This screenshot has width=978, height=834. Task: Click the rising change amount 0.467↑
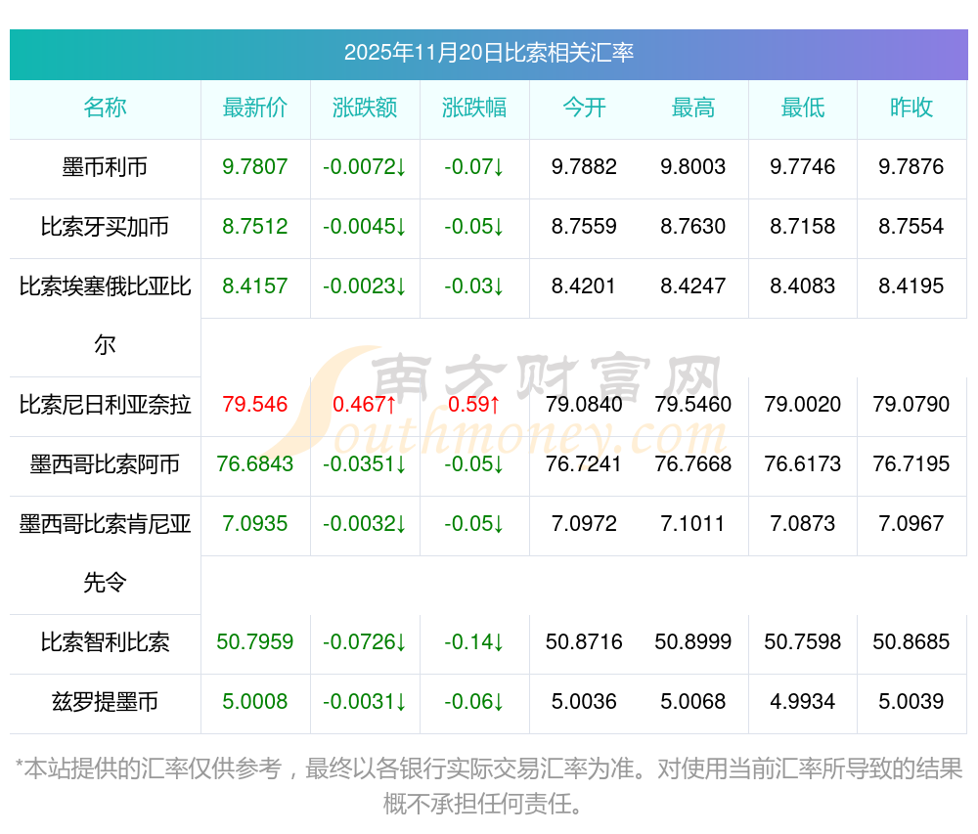pos(365,404)
